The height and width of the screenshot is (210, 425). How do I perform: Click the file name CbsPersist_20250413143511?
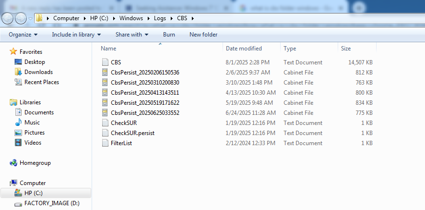[145, 92]
